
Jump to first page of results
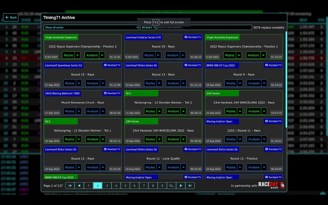point(70,186)
